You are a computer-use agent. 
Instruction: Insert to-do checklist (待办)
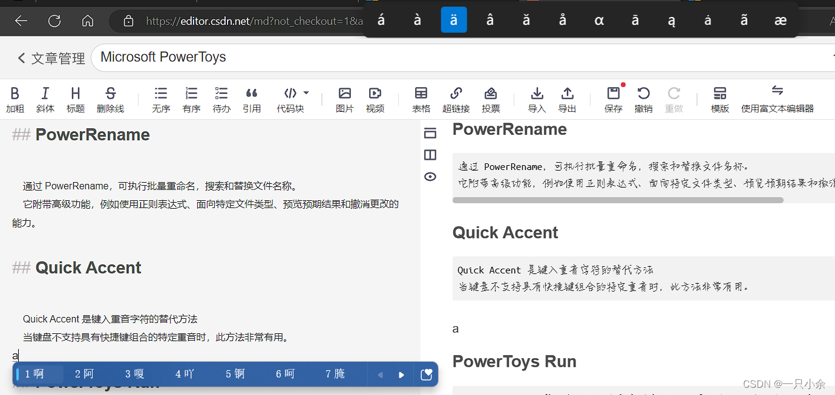pyautogui.click(x=221, y=100)
